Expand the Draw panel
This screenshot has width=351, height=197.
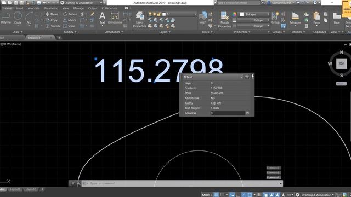coord(17,32)
